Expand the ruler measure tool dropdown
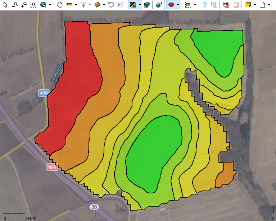This screenshot has height=221, width=276. point(76,5)
